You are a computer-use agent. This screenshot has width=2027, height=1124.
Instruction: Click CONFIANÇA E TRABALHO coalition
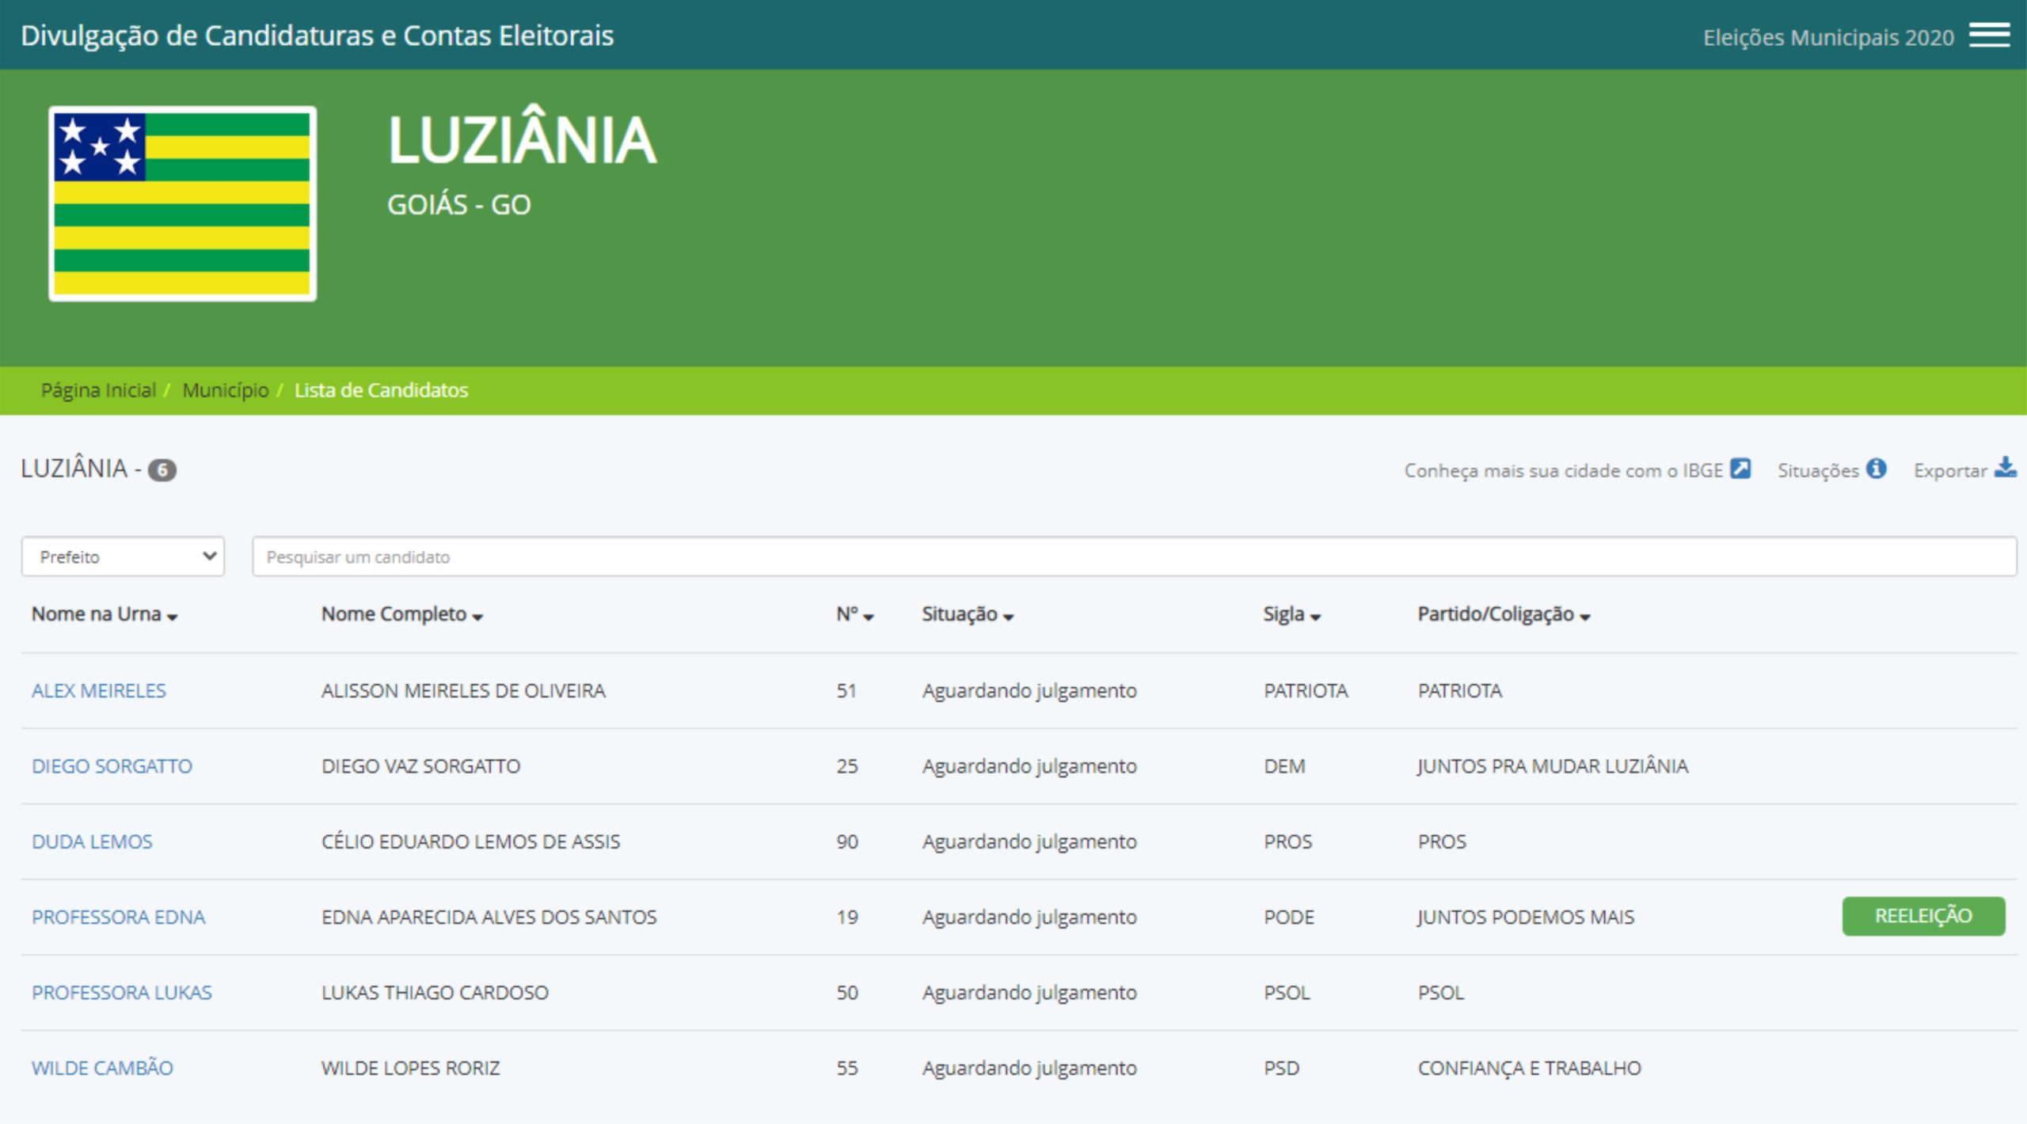[1529, 1068]
